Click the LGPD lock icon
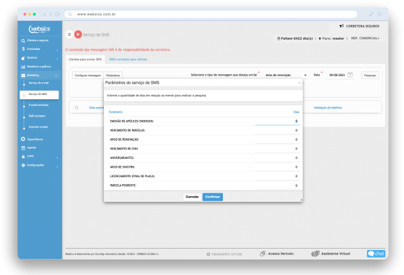 click(23, 156)
